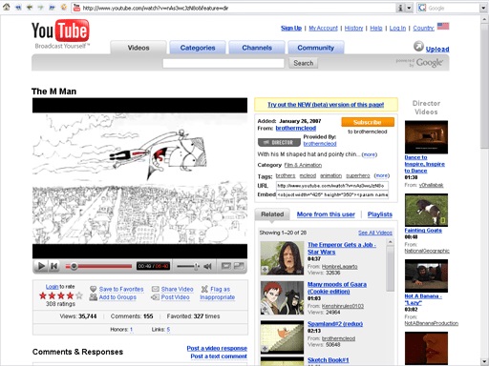
Task: Click the Save to Favorites heart icon
Action: click(x=93, y=289)
